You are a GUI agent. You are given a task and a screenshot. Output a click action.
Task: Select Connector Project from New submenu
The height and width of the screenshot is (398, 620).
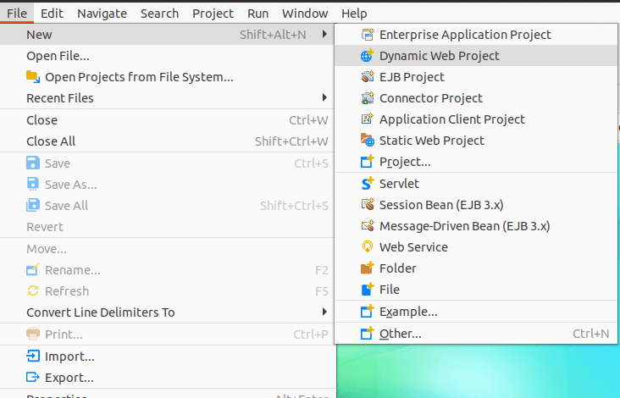click(430, 98)
